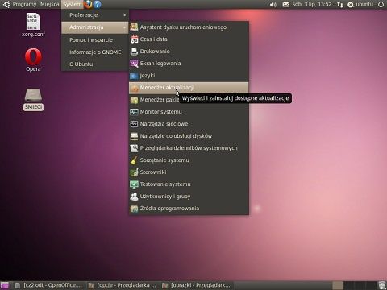The width and height of the screenshot is (387, 290).
Task: Click the Testowanie systemu icon
Action: point(134,184)
